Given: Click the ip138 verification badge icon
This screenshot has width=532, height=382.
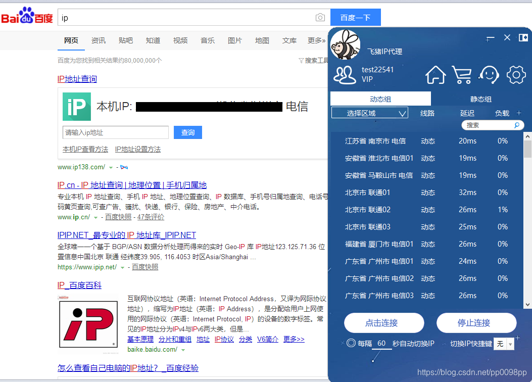Looking at the screenshot, I should pyautogui.click(x=124, y=167).
